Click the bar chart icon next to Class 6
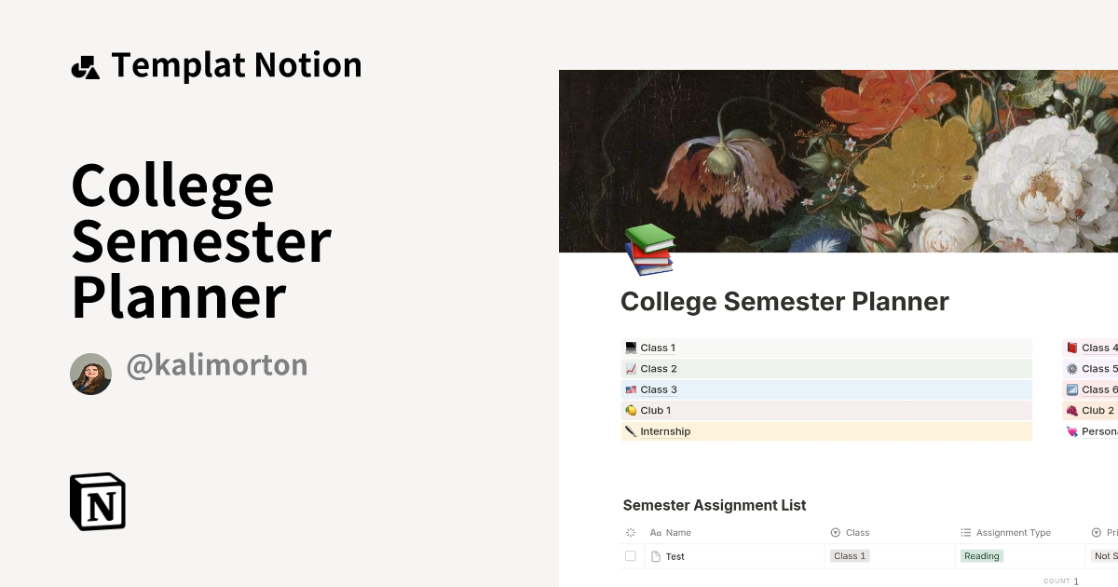1118x587 pixels. pyautogui.click(x=1073, y=389)
